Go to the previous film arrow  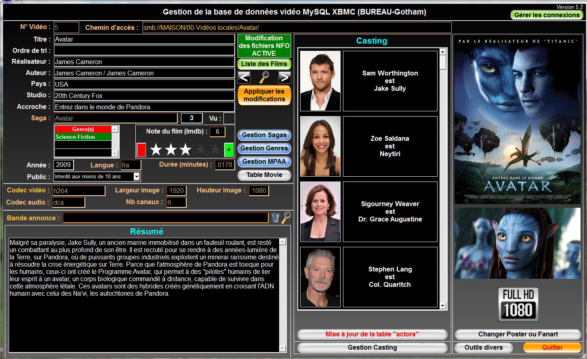click(244, 77)
